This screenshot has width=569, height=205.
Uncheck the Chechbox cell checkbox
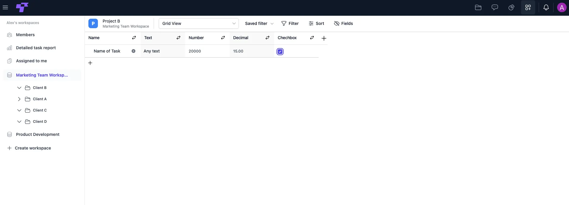pos(280,52)
